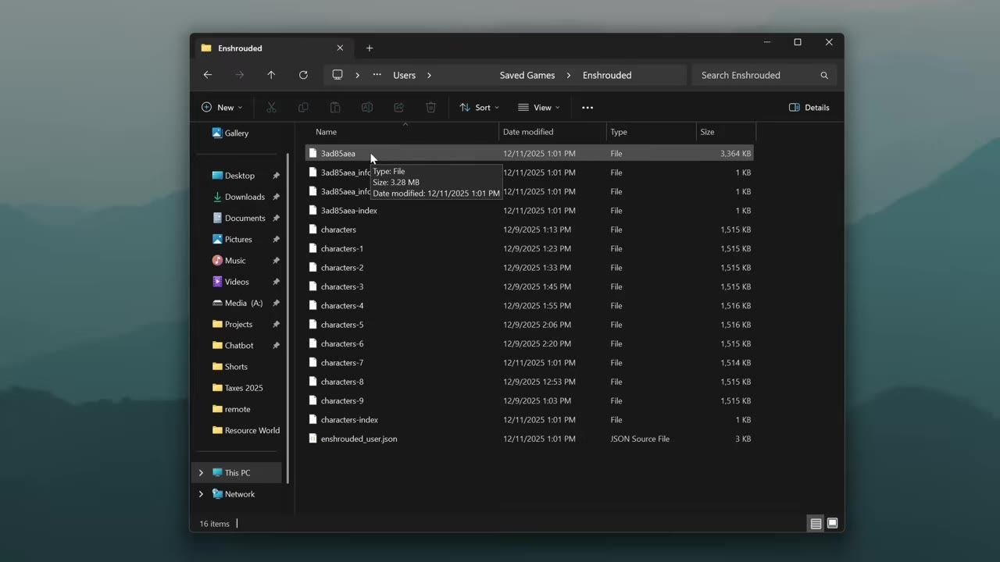Viewport: 1000px width, 562px height.
Task: Select the characters file row
Action: (x=529, y=229)
